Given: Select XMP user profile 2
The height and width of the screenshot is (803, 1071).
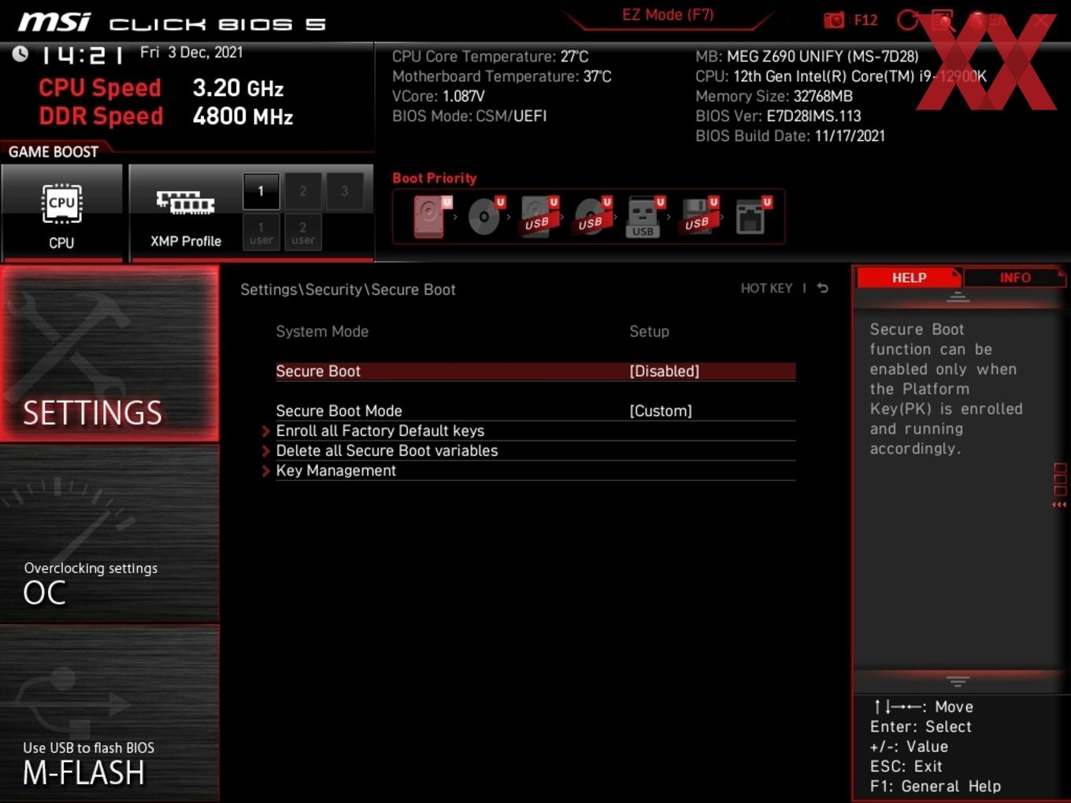Looking at the screenshot, I should (302, 232).
